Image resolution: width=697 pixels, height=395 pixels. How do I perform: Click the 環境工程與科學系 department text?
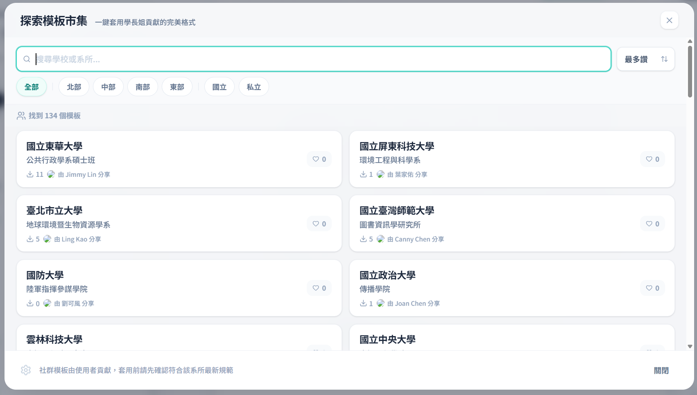click(x=390, y=160)
